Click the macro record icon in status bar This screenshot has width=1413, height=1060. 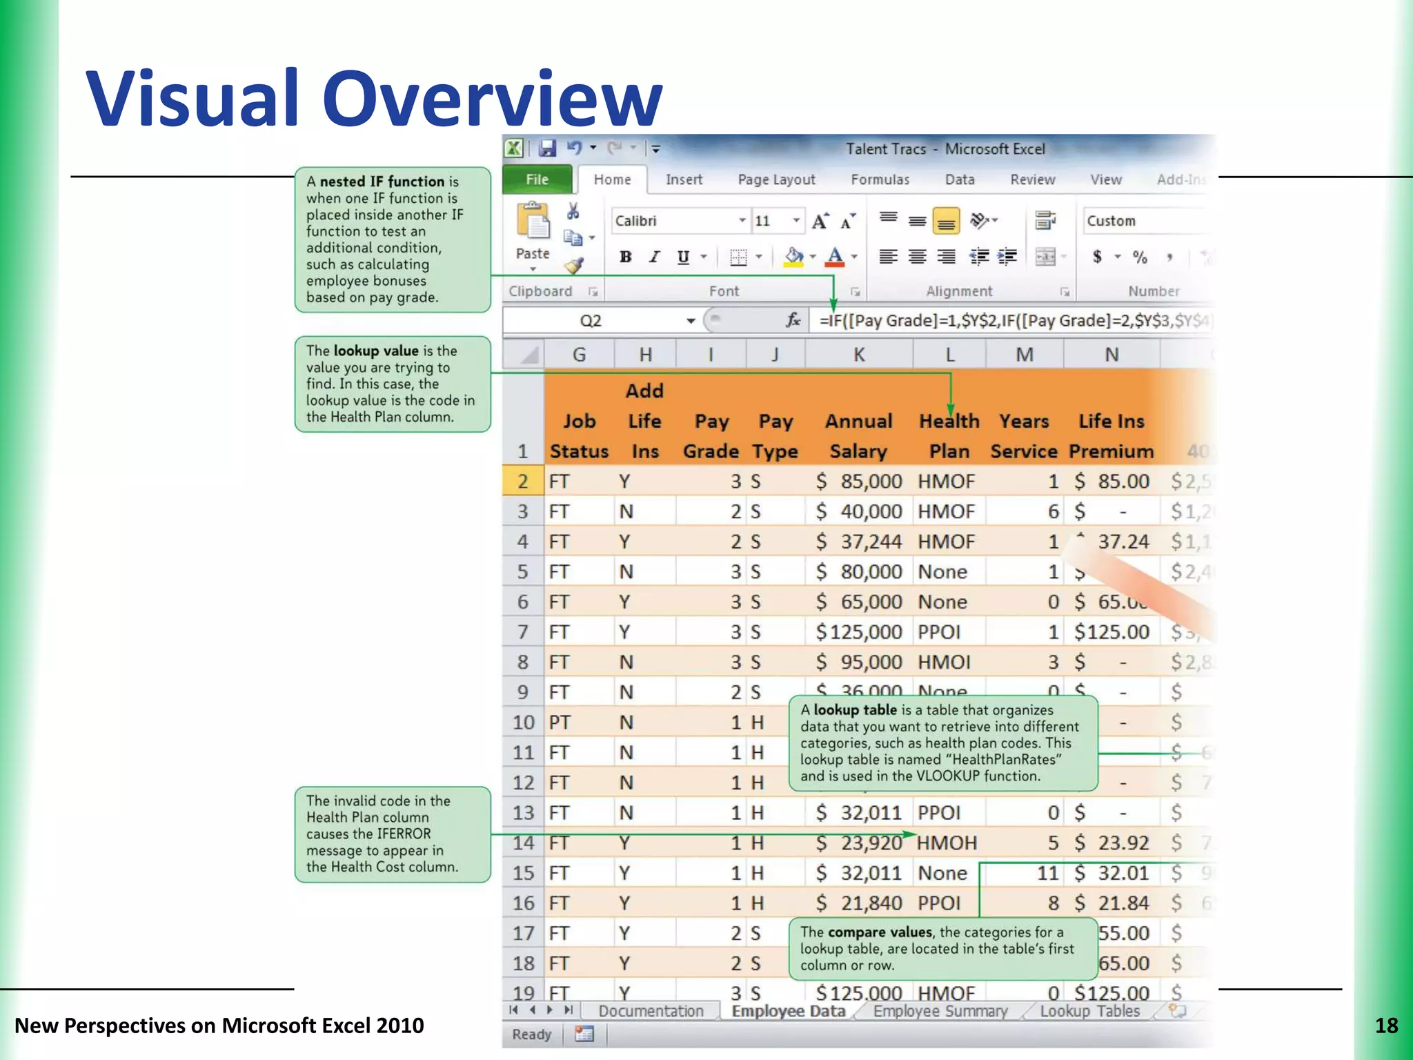click(584, 1034)
